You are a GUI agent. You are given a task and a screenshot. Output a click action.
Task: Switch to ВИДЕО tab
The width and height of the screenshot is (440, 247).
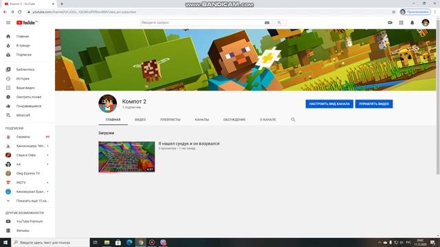140,119
